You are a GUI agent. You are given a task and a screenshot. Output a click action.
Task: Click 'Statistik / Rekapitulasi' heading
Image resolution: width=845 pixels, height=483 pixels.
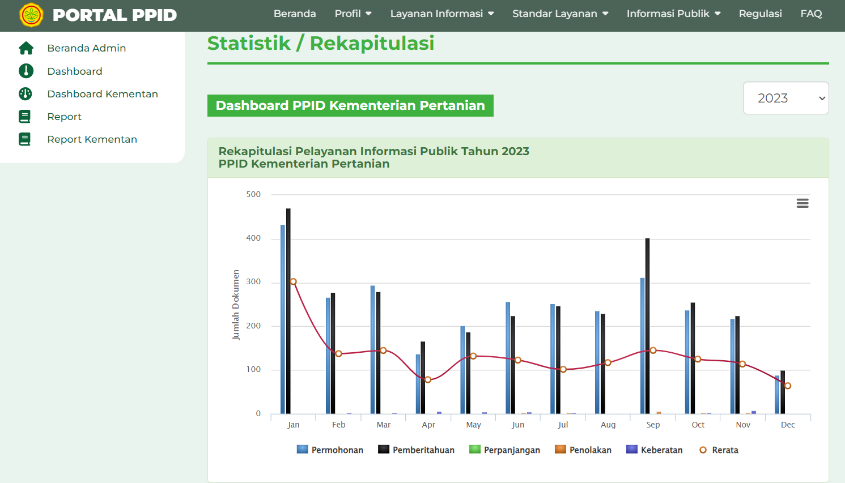pos(321,43)
